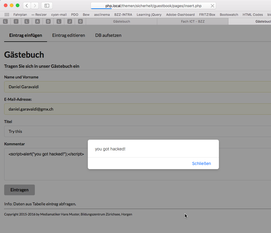Click the Safari forward arrow button

click(35, 6)
